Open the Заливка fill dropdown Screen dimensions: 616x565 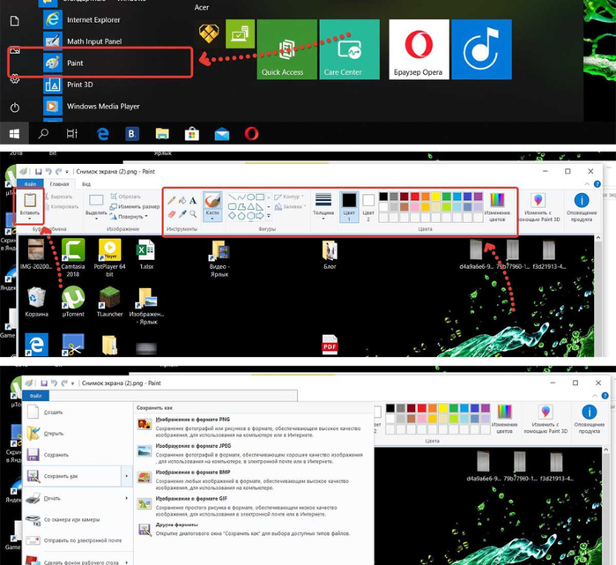tap(290, 206)
